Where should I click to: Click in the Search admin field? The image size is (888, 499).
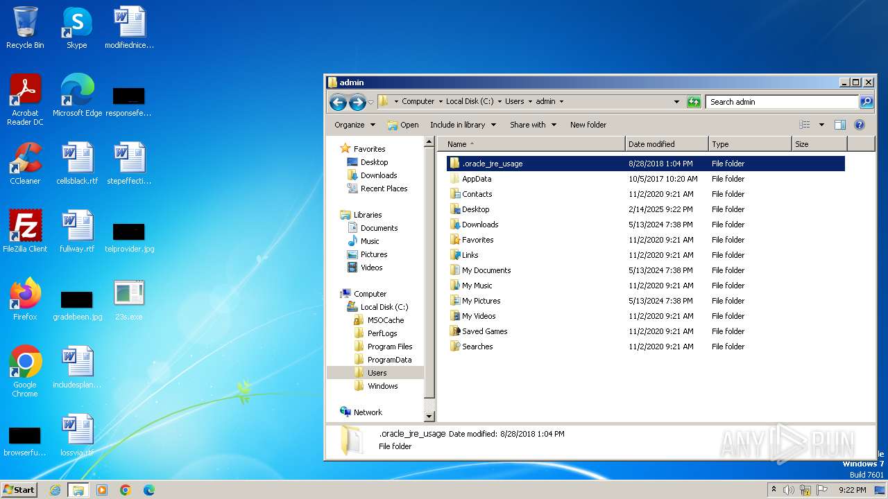pos(783,102)
